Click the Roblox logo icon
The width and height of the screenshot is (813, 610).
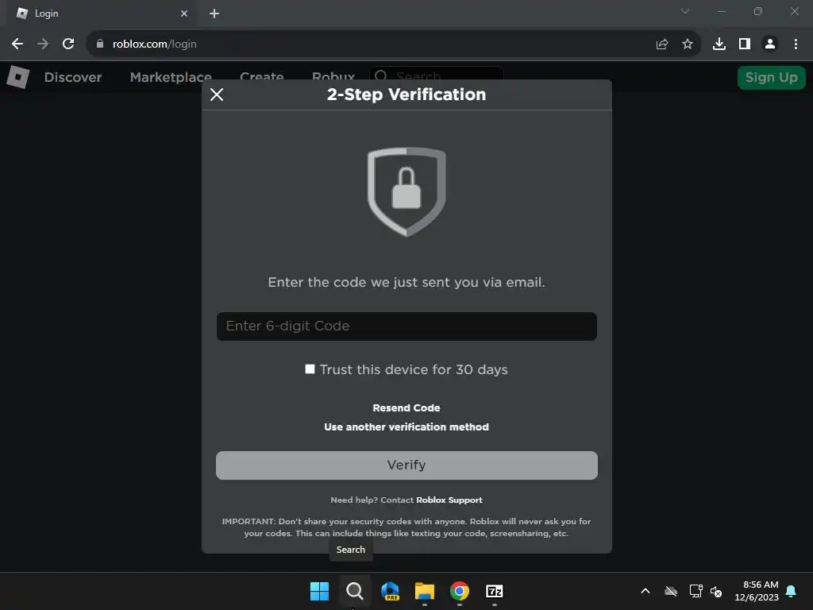point(18,77)
